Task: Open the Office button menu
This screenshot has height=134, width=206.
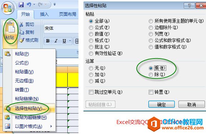Action: click(8, 8)
